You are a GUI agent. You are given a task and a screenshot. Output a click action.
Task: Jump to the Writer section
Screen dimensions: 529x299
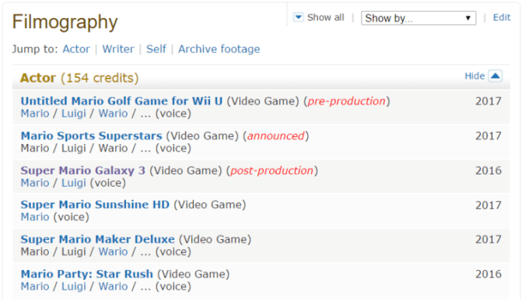pos(118,49)
